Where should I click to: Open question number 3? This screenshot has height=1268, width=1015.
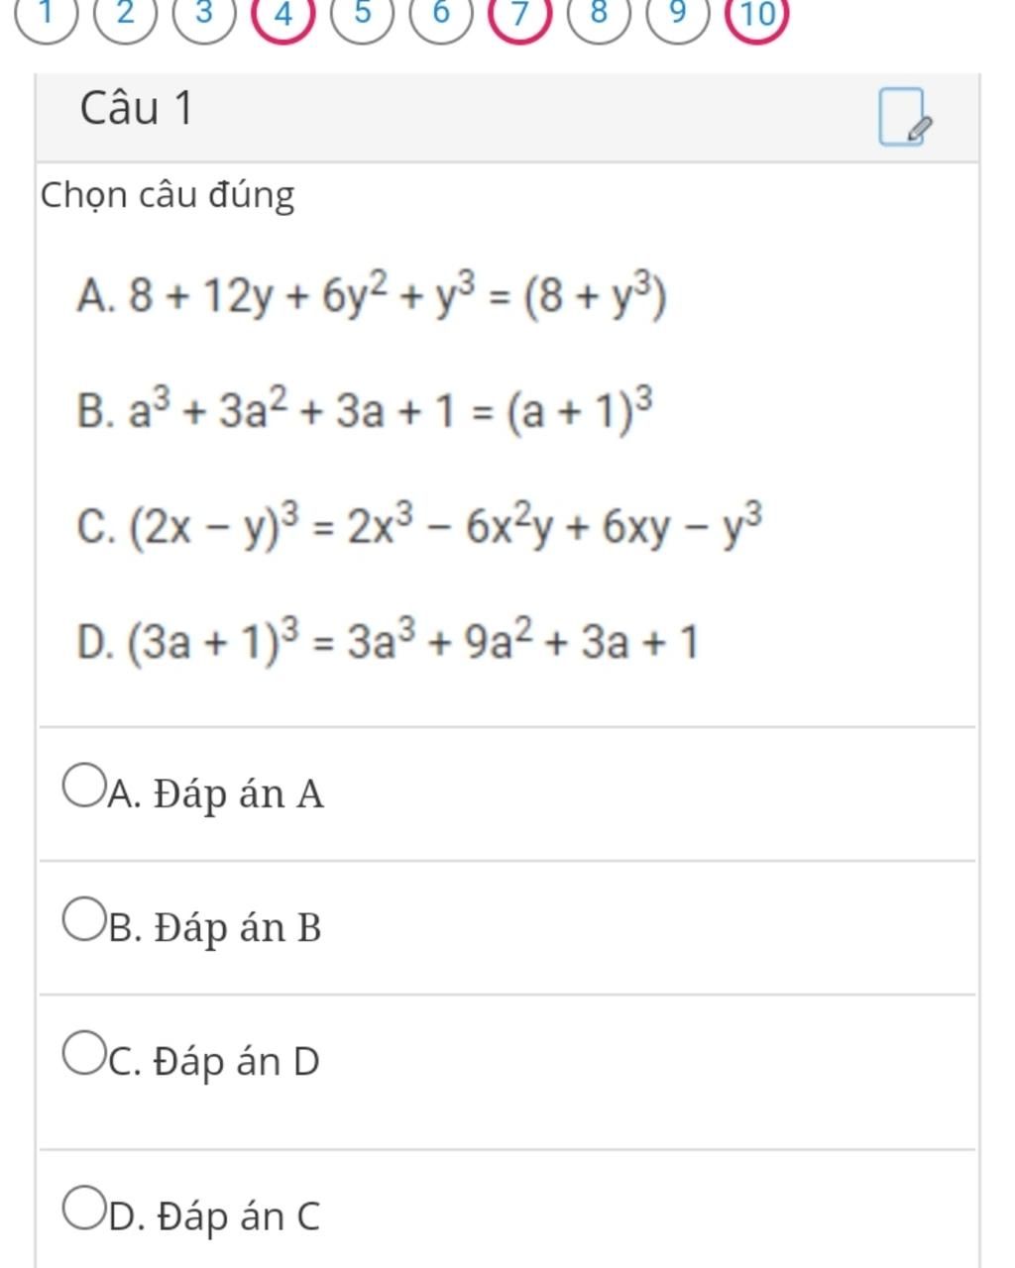click(203, 15)
